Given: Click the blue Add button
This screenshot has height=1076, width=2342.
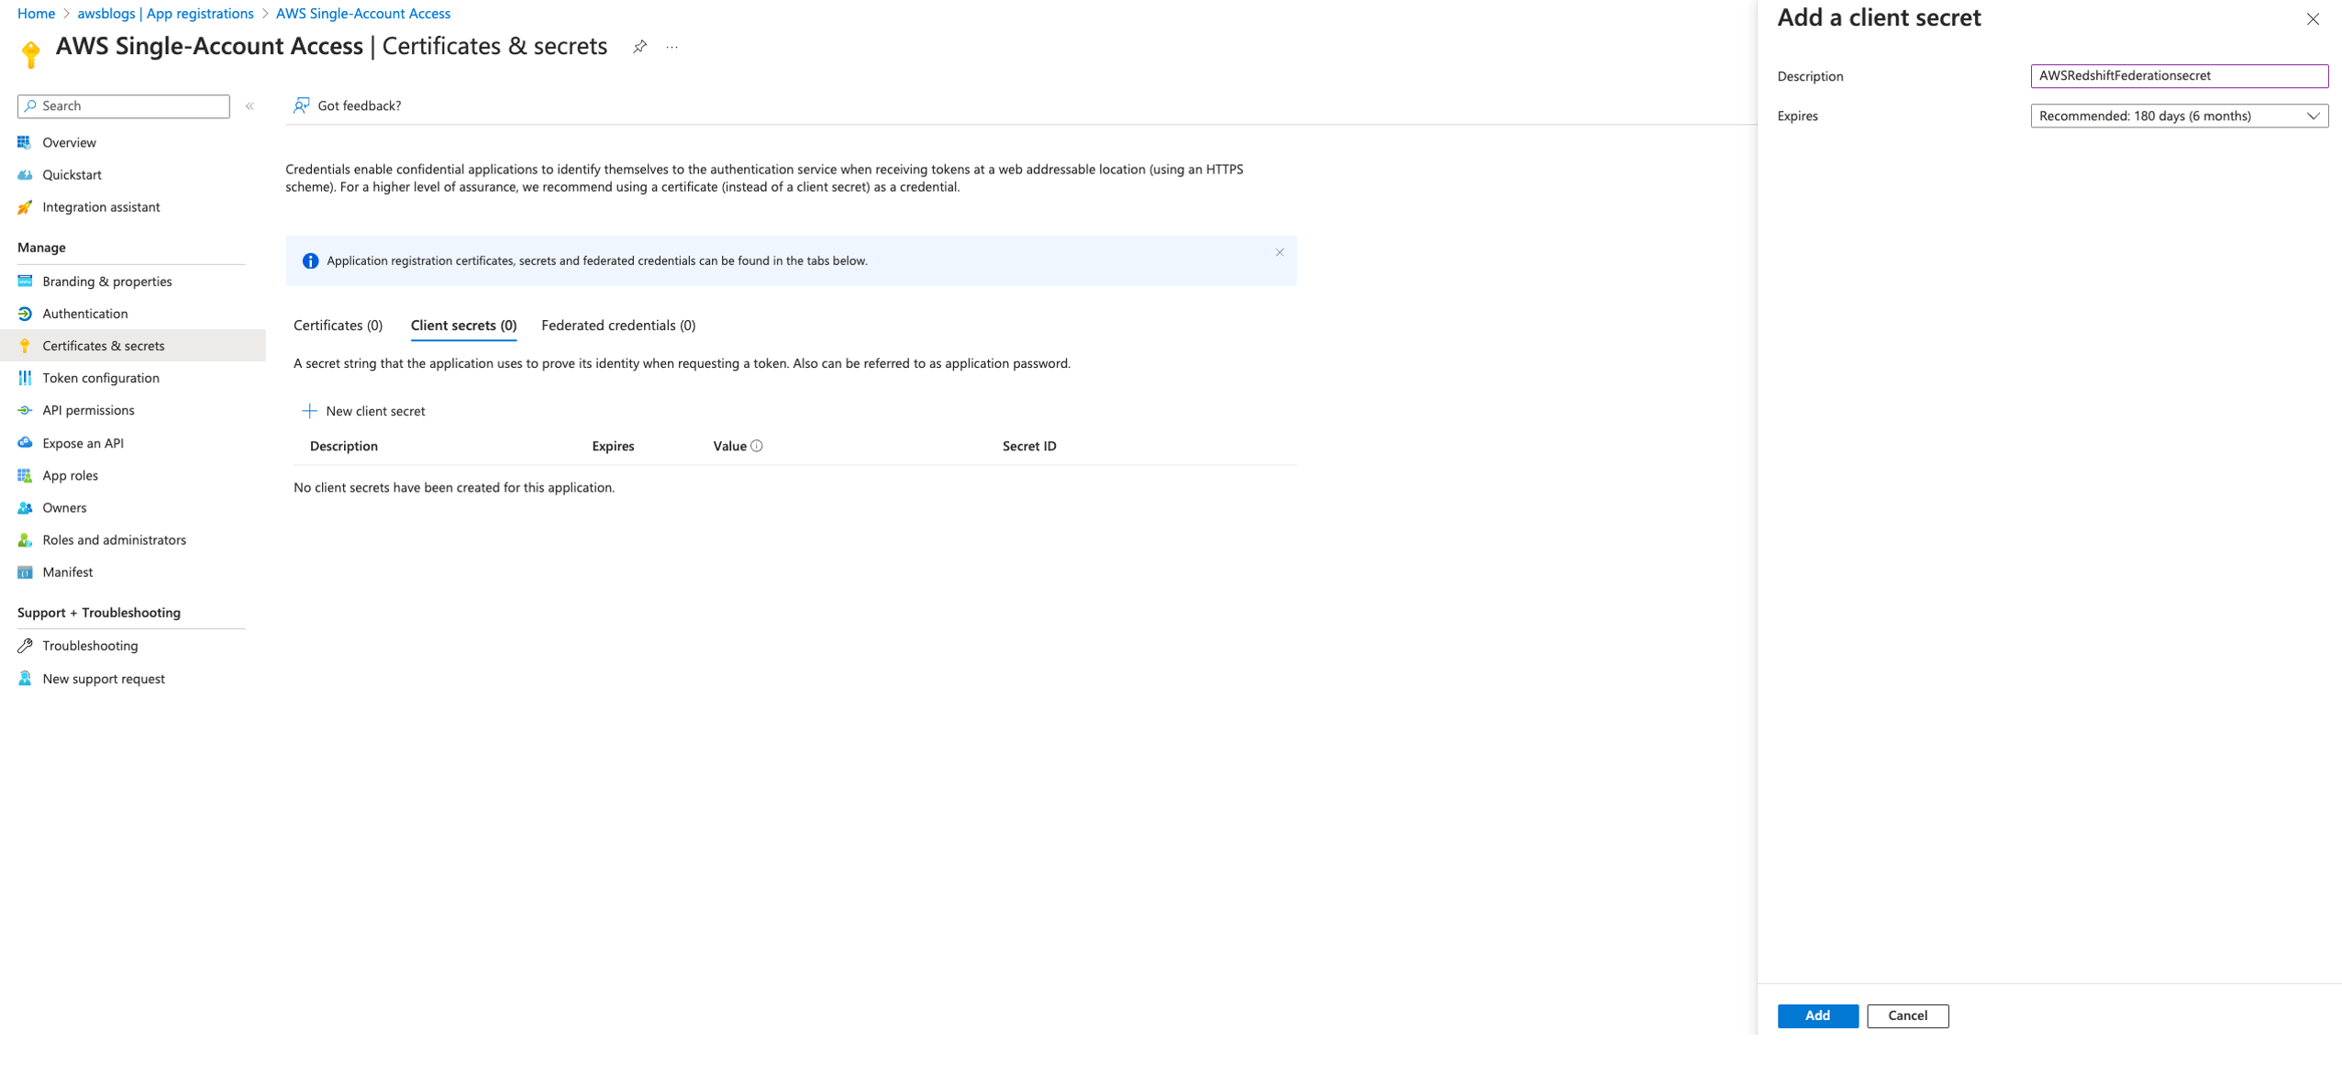Looking at the screenshot, I should [x=1816, y=1015].
